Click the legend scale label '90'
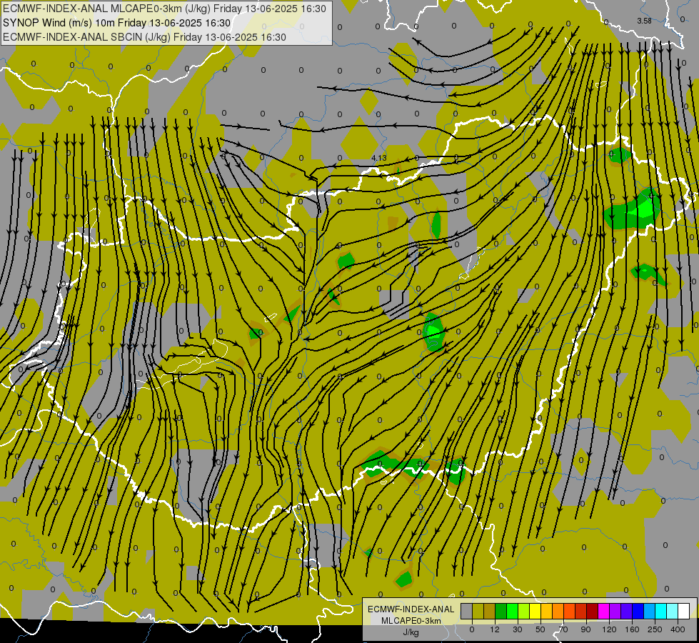The height and width of the screenshot is (643, 699). pyautogui.click(x=585, y=629)
